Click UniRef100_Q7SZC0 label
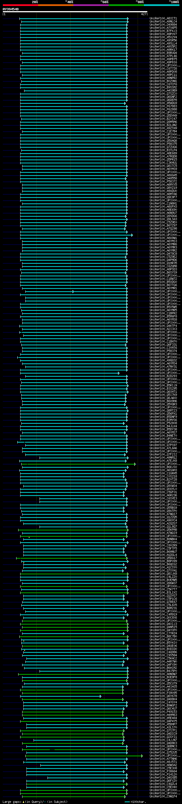 click(163, 94)
